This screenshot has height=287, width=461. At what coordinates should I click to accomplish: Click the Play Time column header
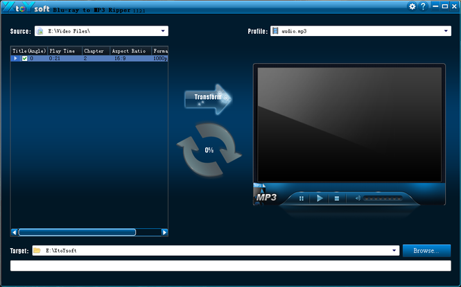[x=65, y=51]
